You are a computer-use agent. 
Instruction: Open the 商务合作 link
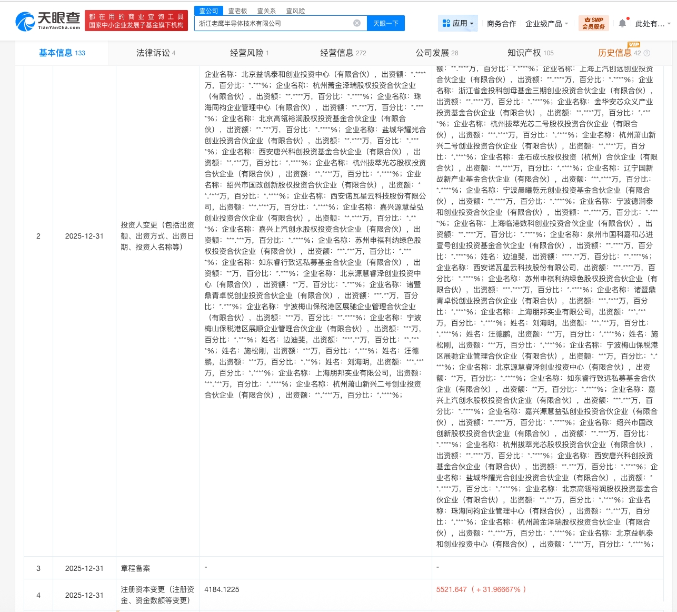[x=501, y=24]
